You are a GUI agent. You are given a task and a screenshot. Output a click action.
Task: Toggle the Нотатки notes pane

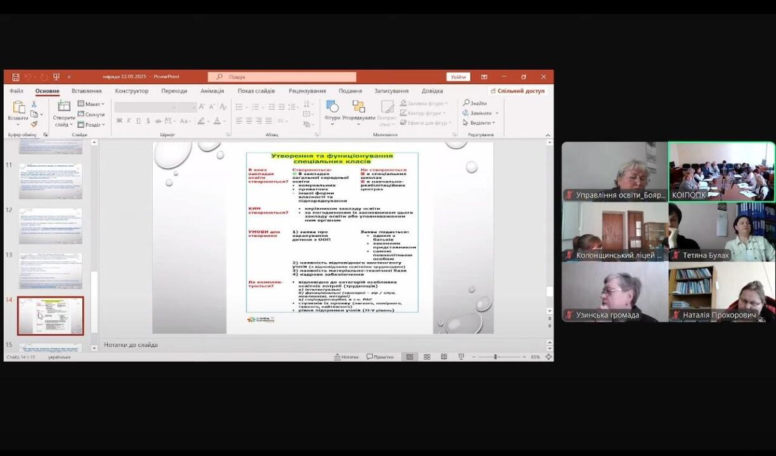(346, 357)
